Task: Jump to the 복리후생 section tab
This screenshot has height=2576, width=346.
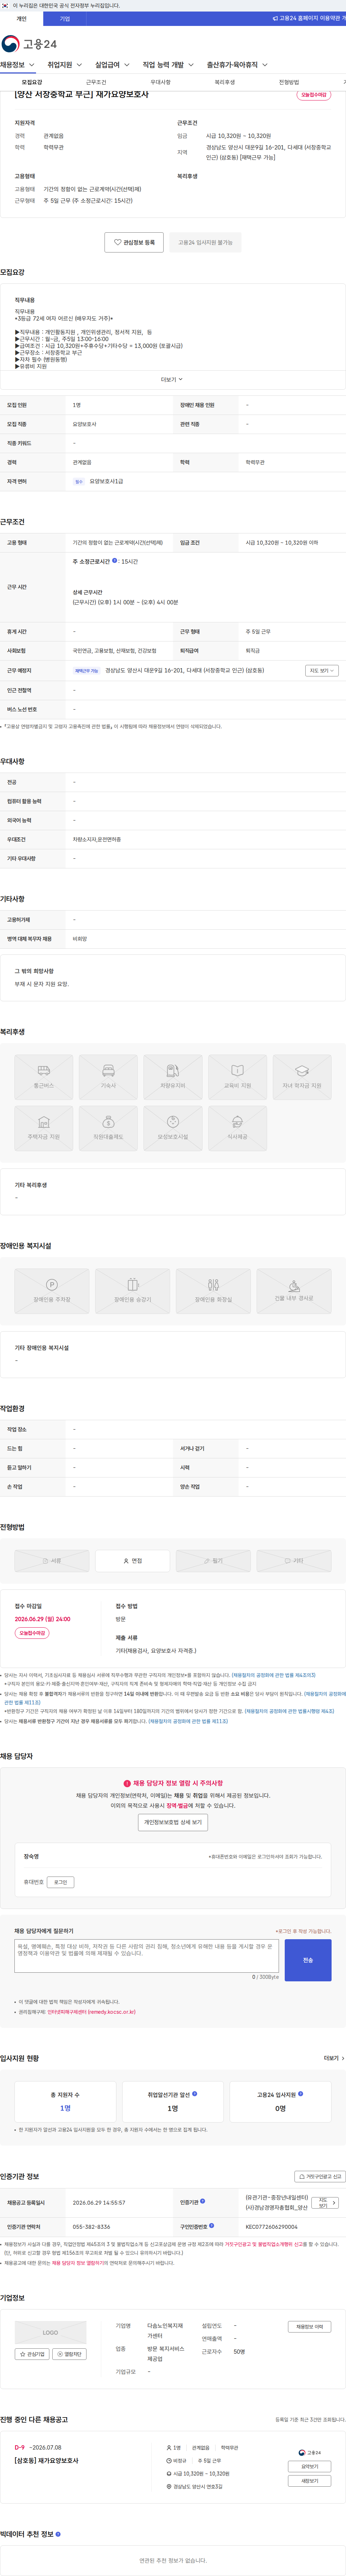Action: pyautogui.click(x=224, y=82)
